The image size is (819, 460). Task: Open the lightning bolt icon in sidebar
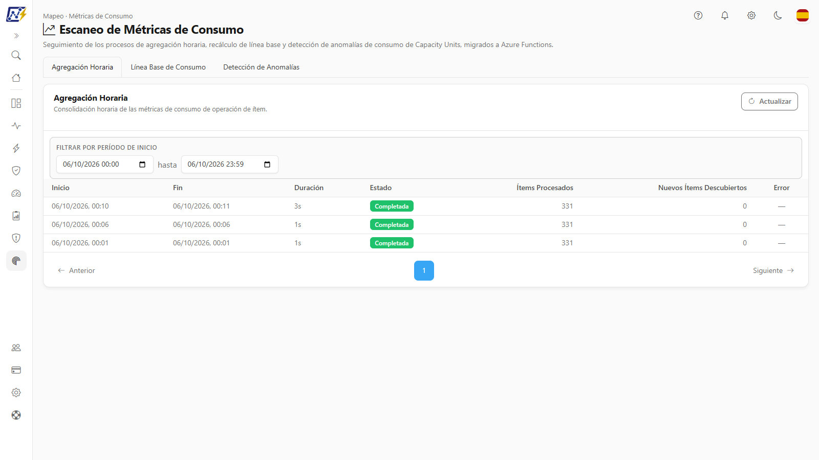(x=16, y=148)
